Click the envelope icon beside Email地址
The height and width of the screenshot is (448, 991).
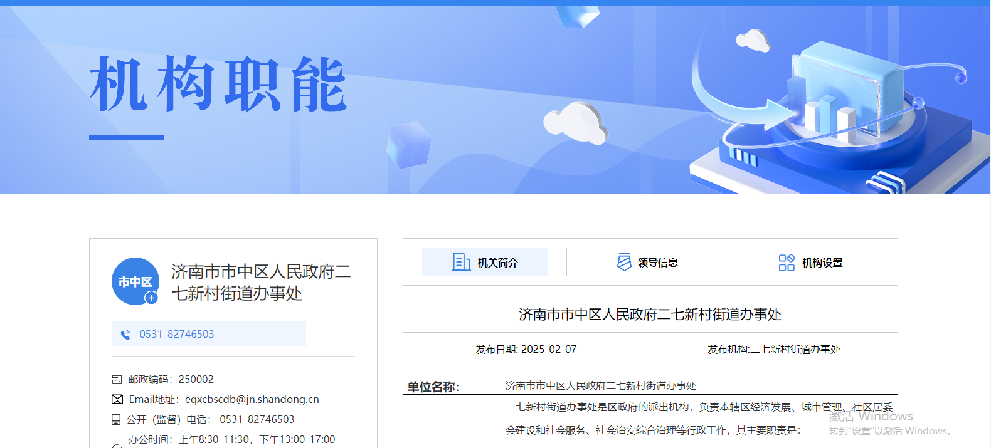click(x=117, y=399)
